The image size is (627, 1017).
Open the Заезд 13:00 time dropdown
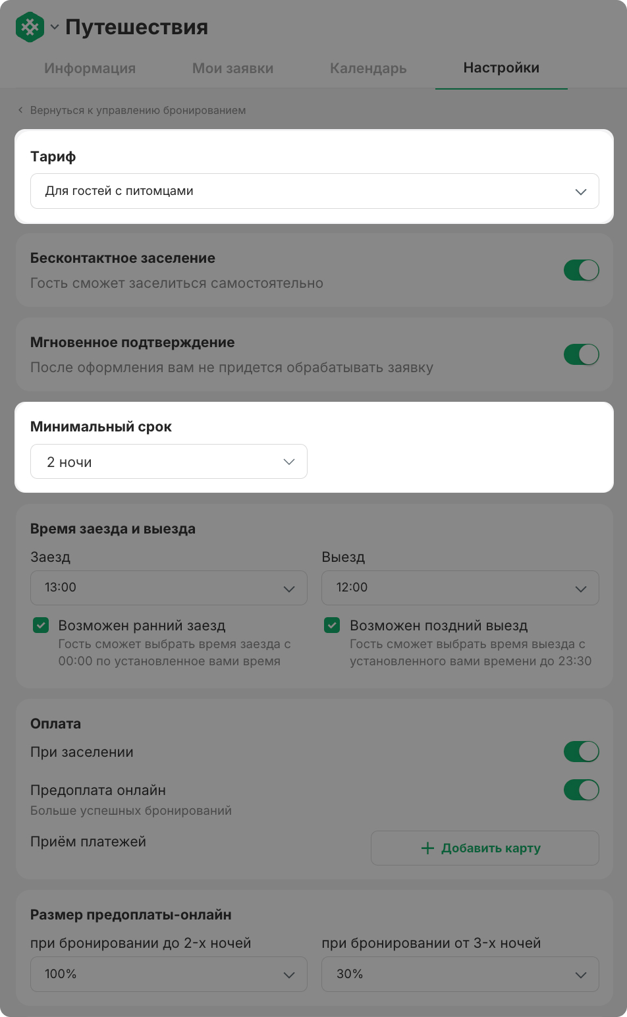[x=169, y=588]
